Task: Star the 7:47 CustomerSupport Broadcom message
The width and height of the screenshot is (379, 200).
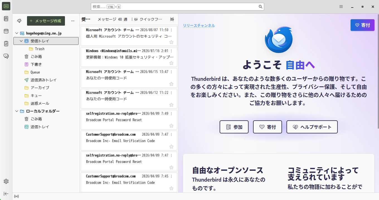Action: 171,147
